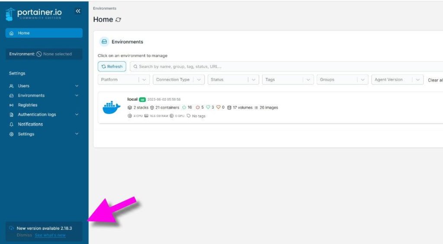Click the Settings gear icon in sidebar
Screen dimensions: 443x244
12,134
